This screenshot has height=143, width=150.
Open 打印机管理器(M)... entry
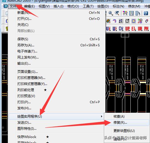(57, 78)
